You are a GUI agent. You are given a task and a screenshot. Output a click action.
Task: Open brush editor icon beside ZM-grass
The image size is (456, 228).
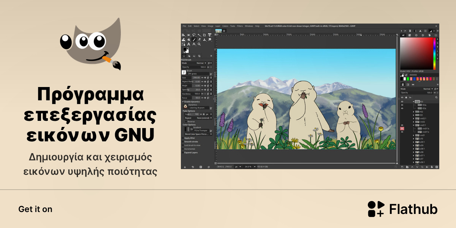click(211, 74)
